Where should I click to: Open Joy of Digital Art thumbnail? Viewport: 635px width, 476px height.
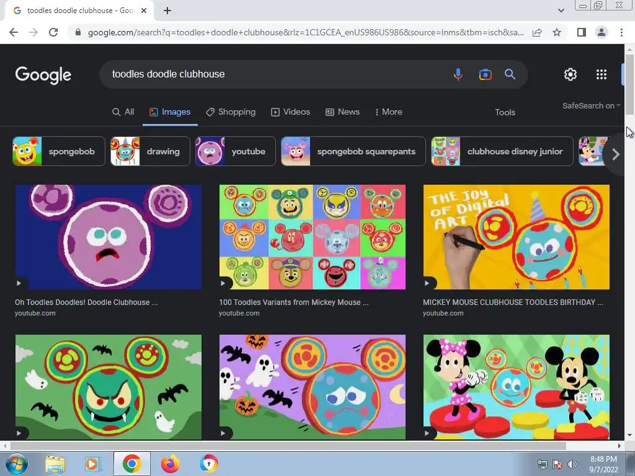[x=517, y=237]
